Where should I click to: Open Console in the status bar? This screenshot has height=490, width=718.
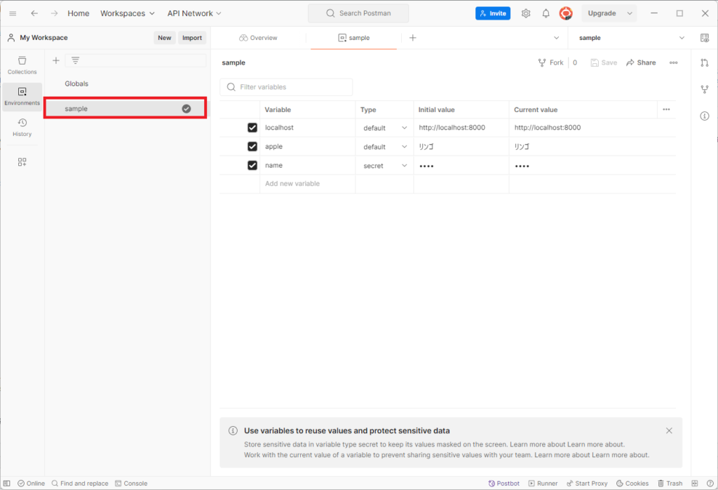click(x=131, y=483)
